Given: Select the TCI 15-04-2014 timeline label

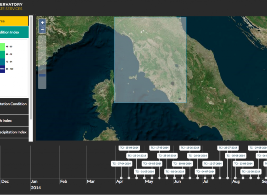Looking at the screenshot, I should 129,148.
